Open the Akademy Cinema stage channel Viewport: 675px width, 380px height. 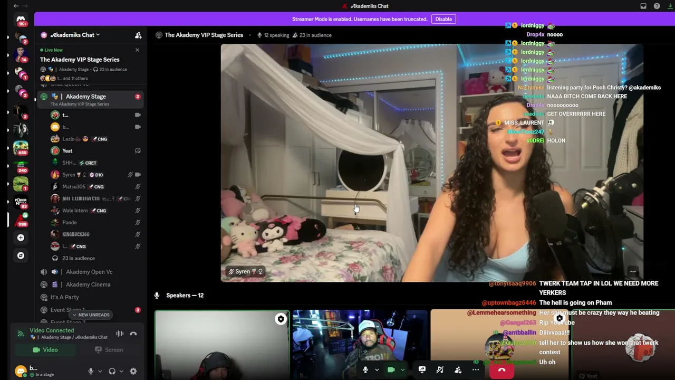tap(89, 284)
